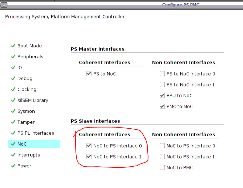This screenshot has width=243, height=188.
Task: Enable the NoC to PMC checkbox
Action: tap(162, 168)
